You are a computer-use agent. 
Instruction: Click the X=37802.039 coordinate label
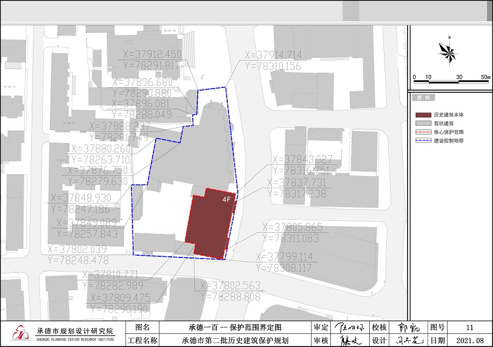(x=79, y=249)
